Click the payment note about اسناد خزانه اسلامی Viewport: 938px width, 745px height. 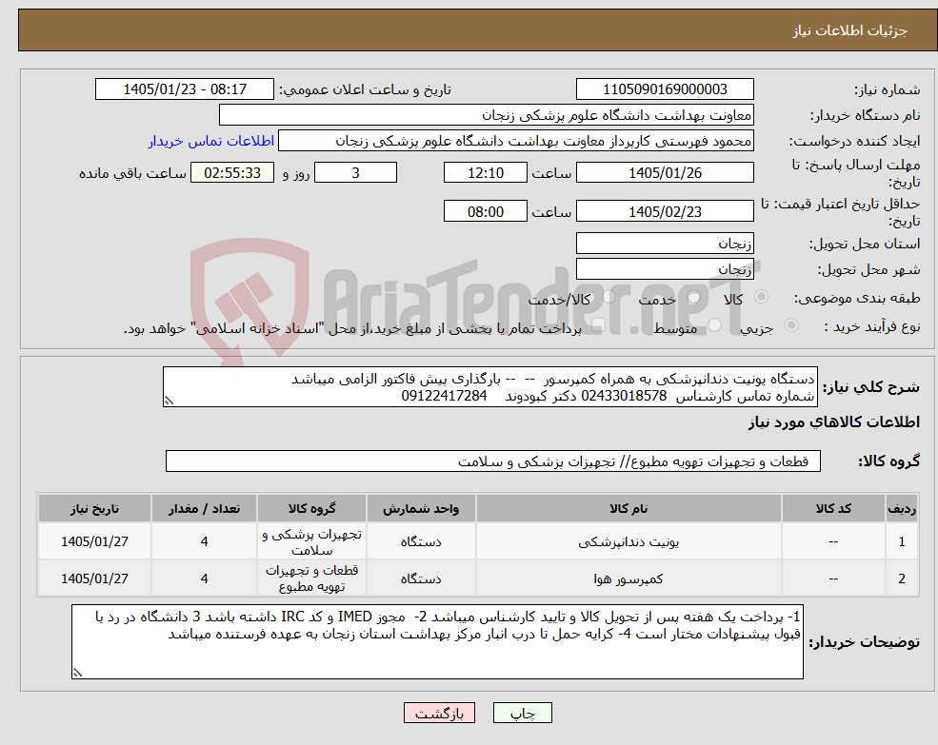(x=352, y=328)
